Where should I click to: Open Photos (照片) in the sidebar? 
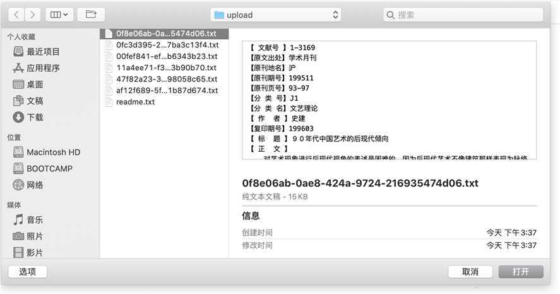point(28,236)
